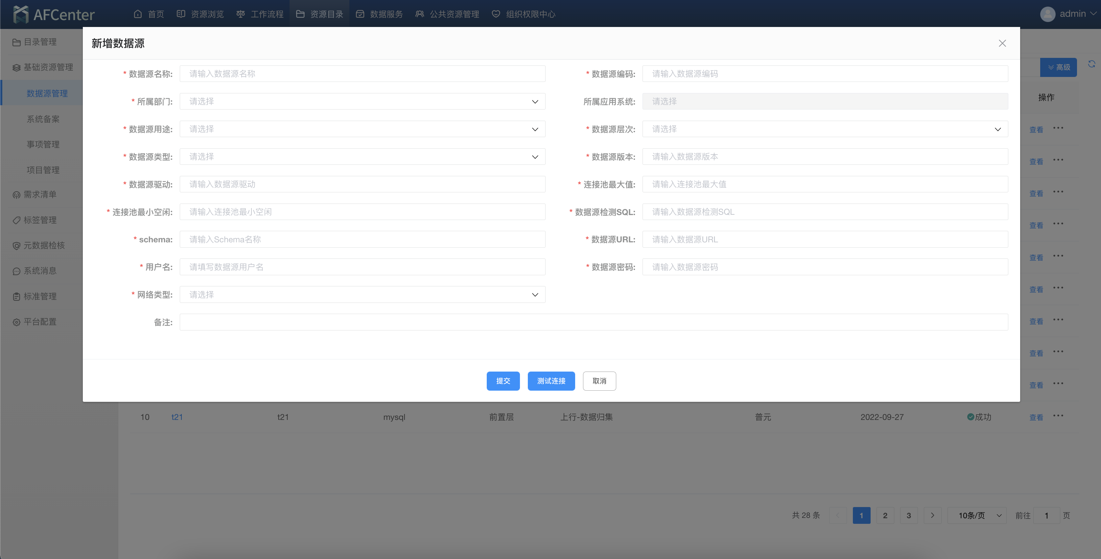Open the 数据源层次 dropdown
This screenshot has height=559, width=1101.
pos(825,129)
